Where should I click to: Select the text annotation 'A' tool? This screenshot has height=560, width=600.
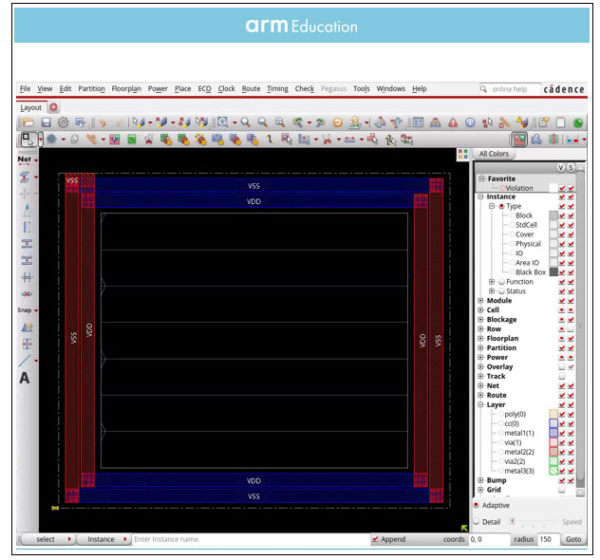point(25,378)
